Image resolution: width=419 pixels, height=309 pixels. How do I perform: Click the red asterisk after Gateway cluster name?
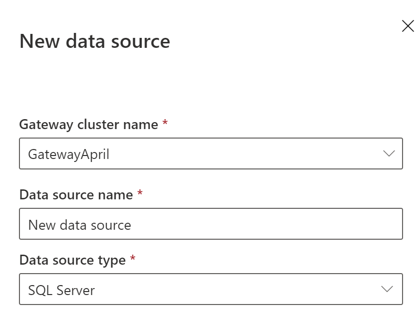click(x=165, y=122)
